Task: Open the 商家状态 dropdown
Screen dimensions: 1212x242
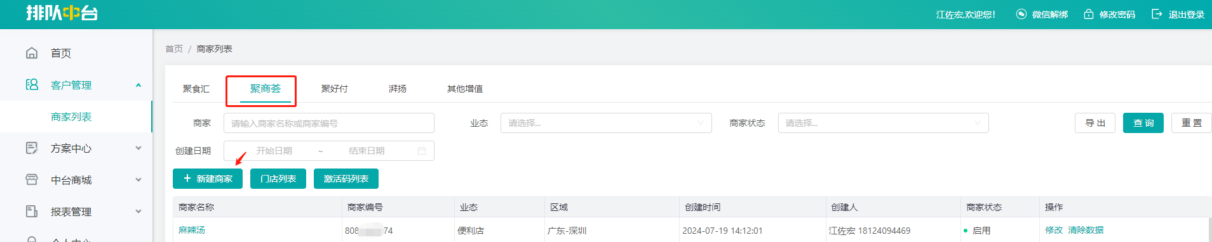Action: click(x=883, y=123)
